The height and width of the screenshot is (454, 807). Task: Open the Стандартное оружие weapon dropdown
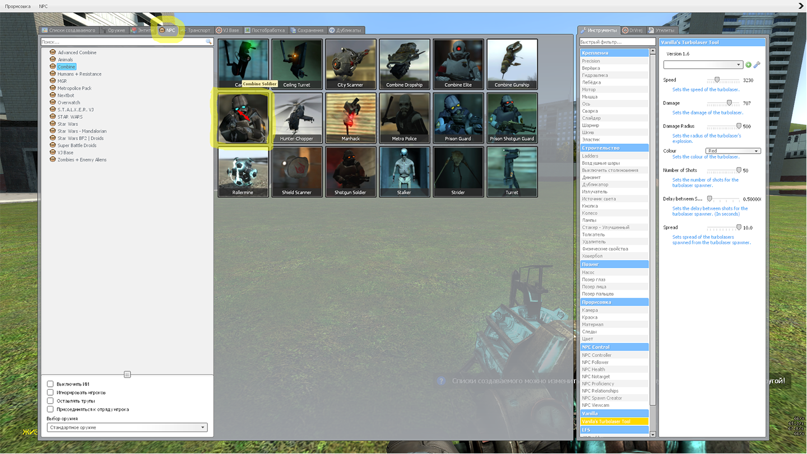(x=127, y=428)
